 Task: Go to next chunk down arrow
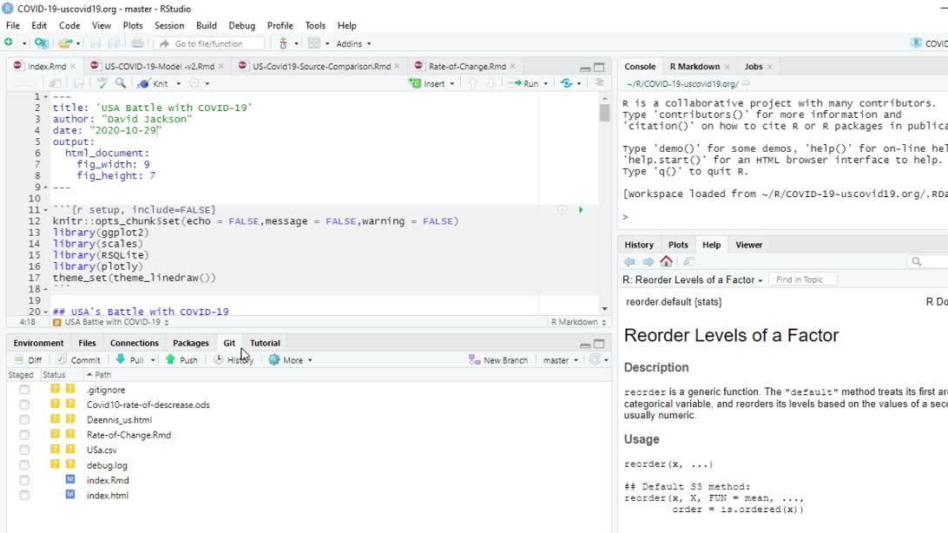pyautogui.click(x=491, y=83)
